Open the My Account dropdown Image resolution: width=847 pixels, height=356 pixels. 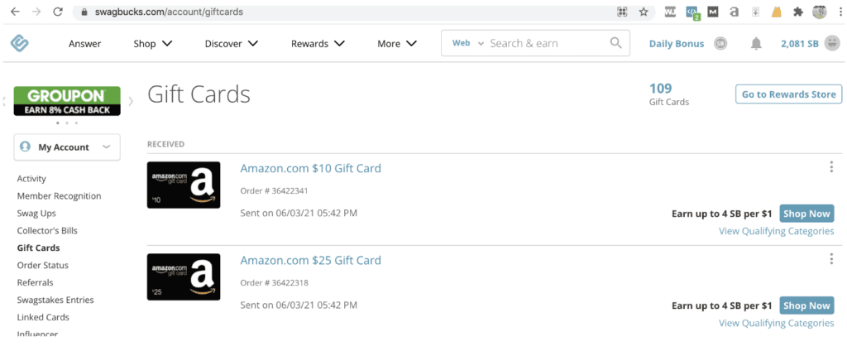point(67,147)
